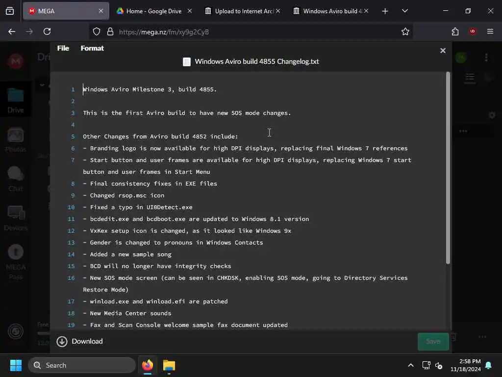Switch to Home - Google Drive tab
The width and height of the screenshot is (502, 377).
[x=153, y=11]
